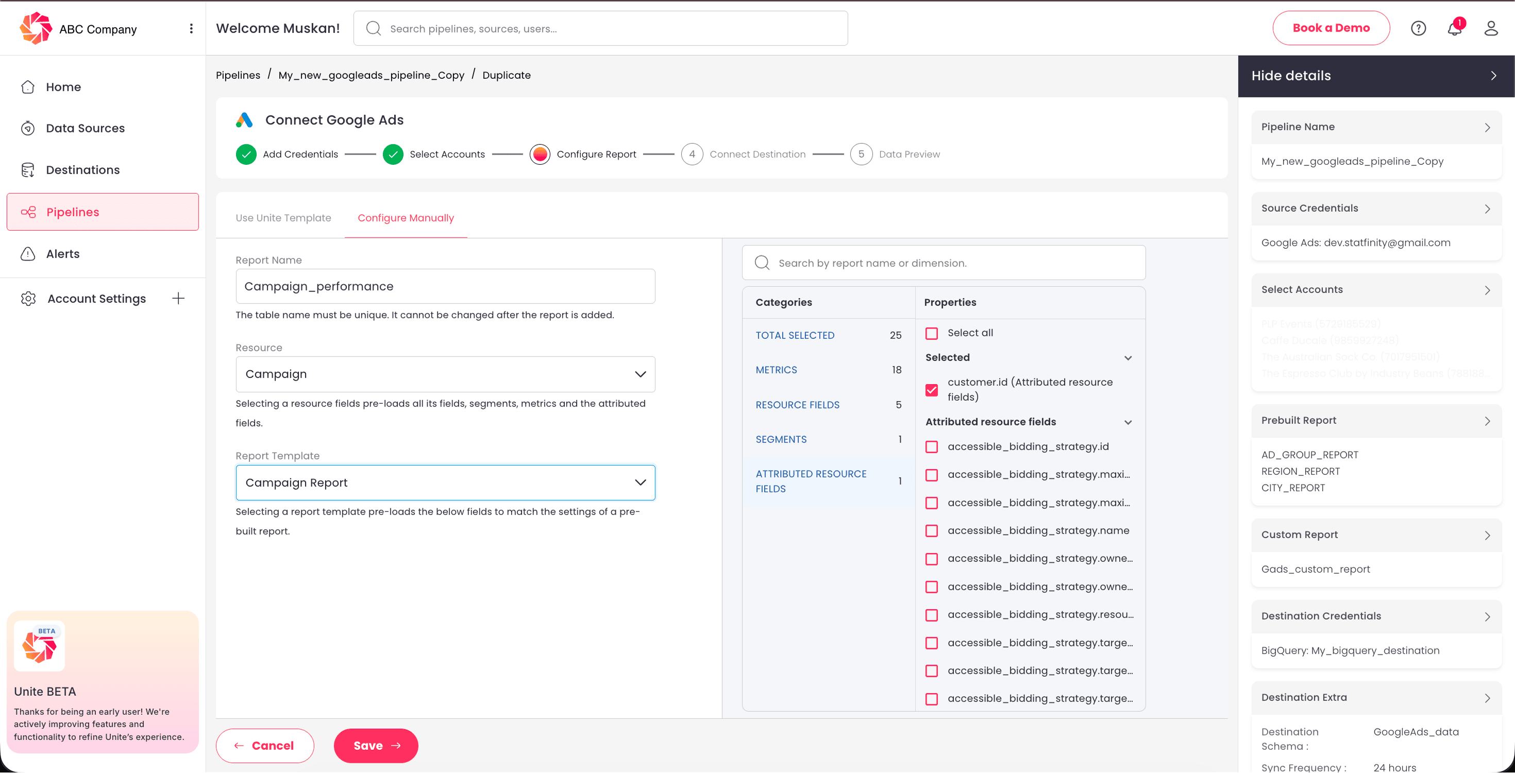
Task: Click the Unite BETA logo tile
Action: 39,646
